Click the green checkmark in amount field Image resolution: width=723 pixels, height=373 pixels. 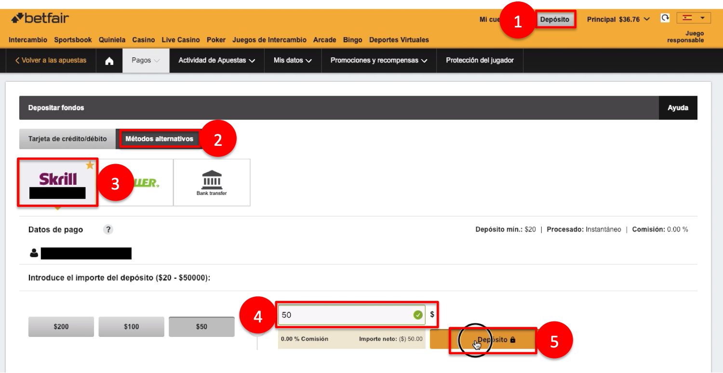click(418, 315)
